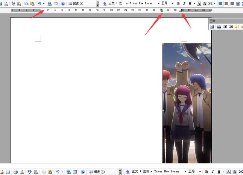
Task: Undo via the bottom toolbar arrow icon
Action: tap(58, 172)
